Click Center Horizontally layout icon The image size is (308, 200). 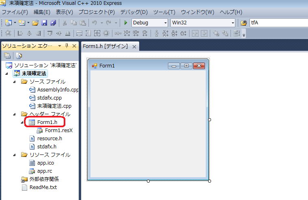coord(195,33)
